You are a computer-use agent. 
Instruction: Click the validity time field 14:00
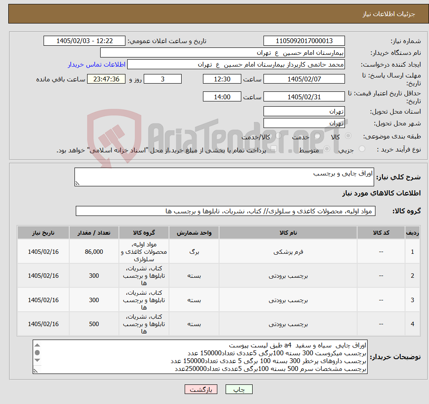tap(222, 97)
